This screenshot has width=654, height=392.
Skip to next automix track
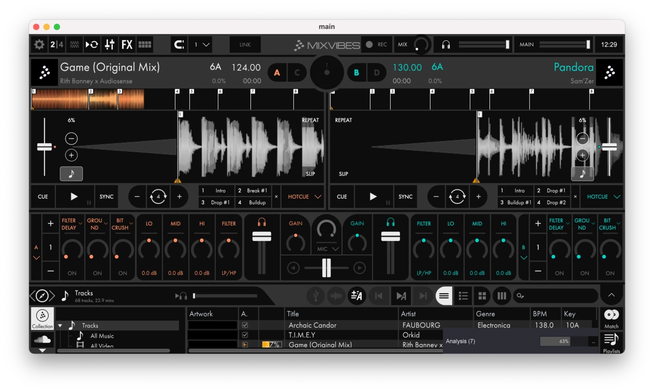(x=423, y=296)
